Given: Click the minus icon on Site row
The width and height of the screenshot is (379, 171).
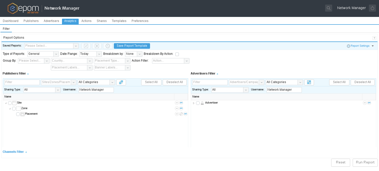Looking at the screenshot, I should 177,103.
